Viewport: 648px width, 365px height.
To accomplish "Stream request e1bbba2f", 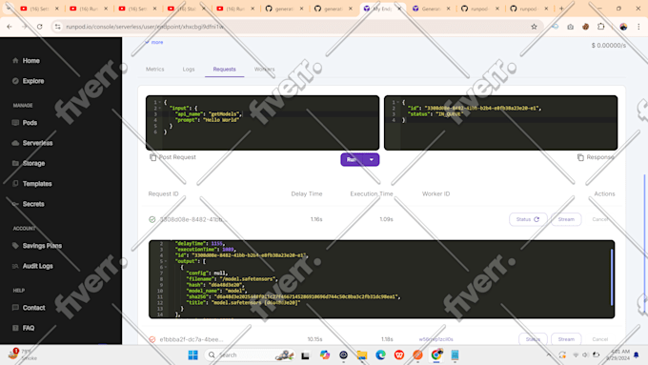I will coord(566,339).
